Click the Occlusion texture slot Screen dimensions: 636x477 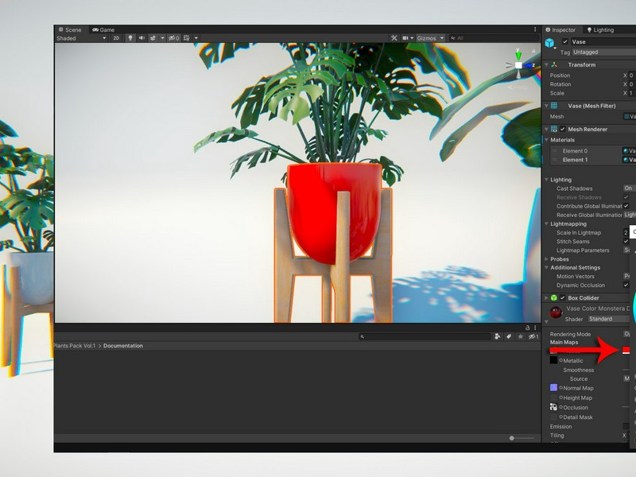tap(553, 407)
